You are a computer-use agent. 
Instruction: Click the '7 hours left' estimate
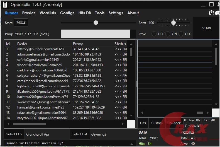pyautogui.click(x=193, y=125)
